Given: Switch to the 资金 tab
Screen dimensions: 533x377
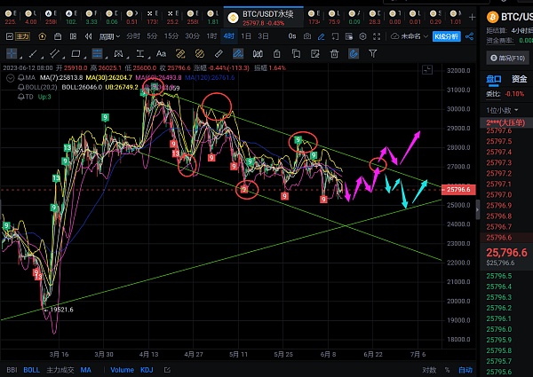Looking at the screenshot, I should [519, 79].
